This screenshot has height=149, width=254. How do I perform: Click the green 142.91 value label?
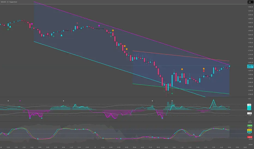[250, 125]
